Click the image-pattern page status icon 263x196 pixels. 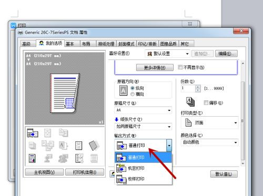pyautogui.click(x=78, y=146)
